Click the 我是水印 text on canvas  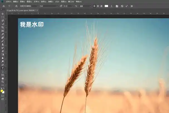pyautogui.click(x=32, y=24)
